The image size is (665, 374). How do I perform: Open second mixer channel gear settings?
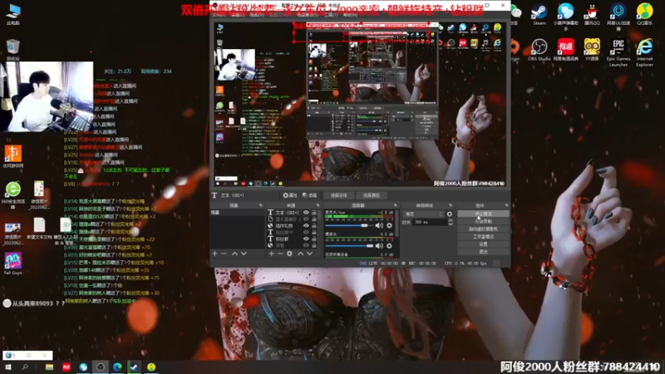389,246
